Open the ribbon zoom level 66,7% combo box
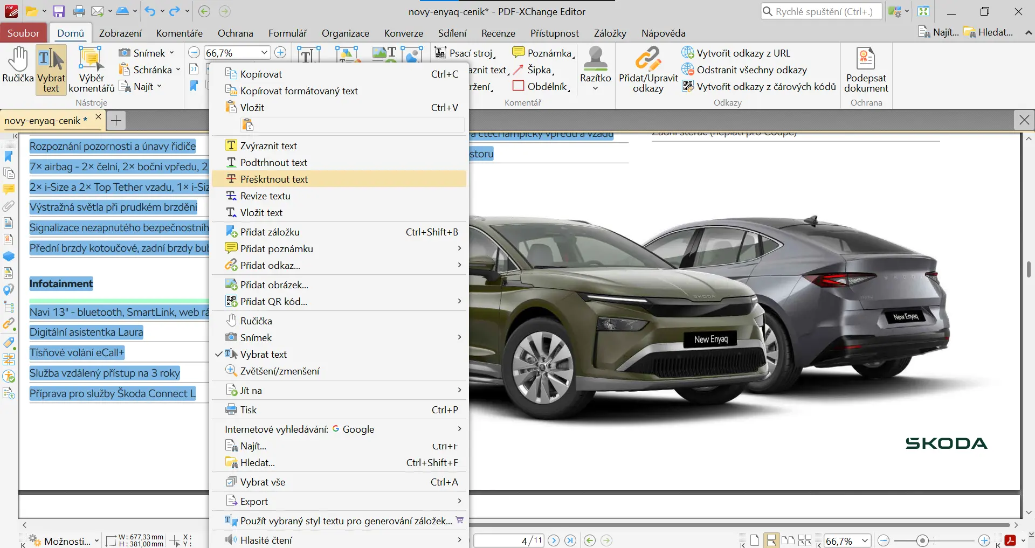Screen dimensions: 1035x548 click(237, 53)
